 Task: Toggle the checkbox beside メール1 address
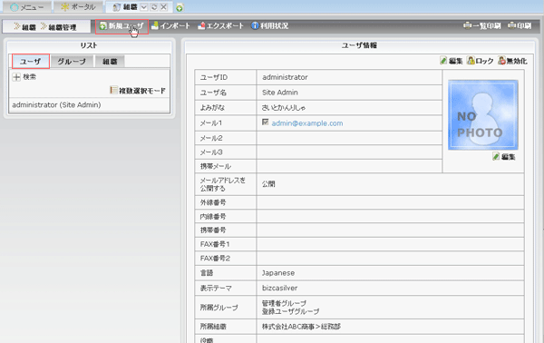[266, 122]
